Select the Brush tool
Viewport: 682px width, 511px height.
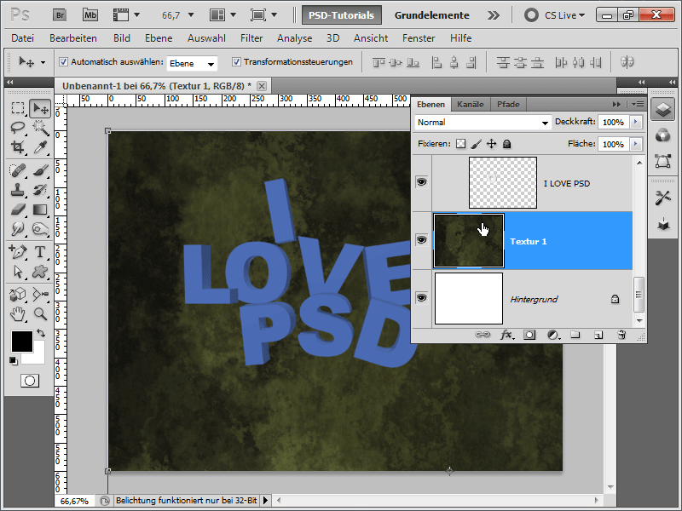click(x=40, y=170)
